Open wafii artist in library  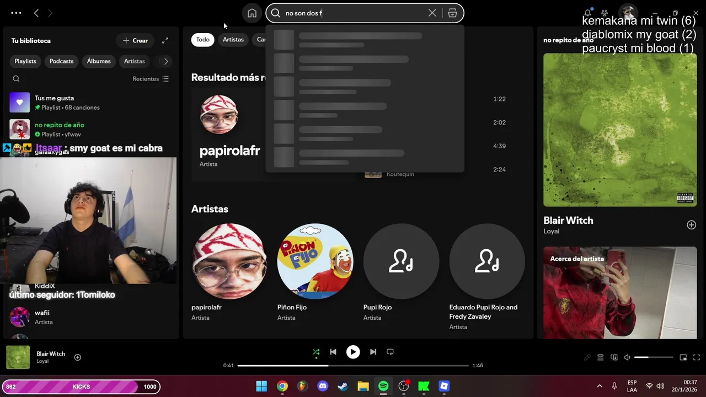[x=91, y=317]
